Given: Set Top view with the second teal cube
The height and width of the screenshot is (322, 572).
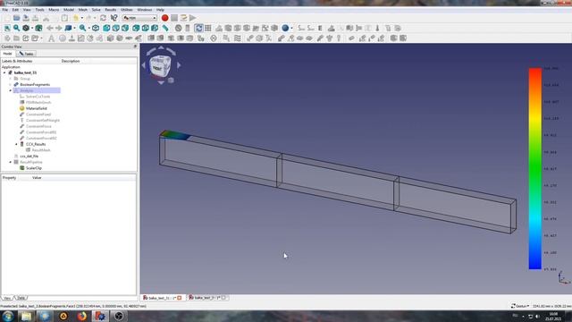Looking at the screenshot, I should pos(116,28).
